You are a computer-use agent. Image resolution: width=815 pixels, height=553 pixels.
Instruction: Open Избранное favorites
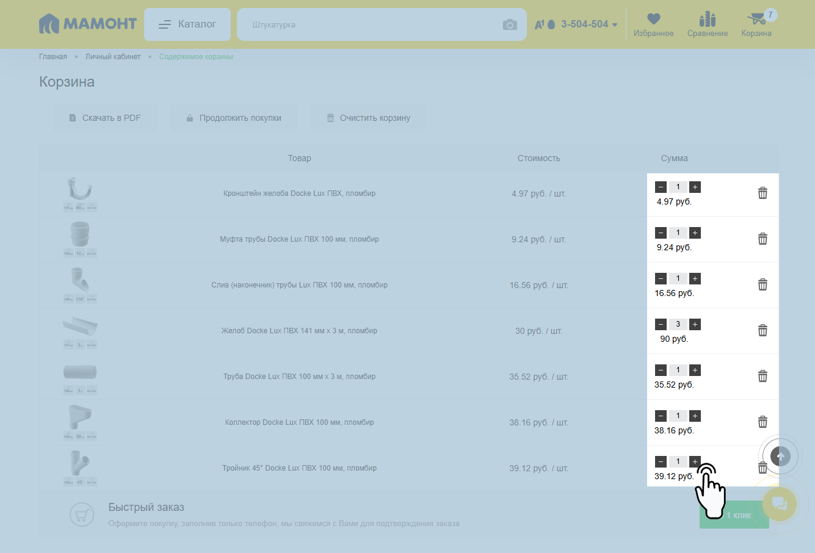tap(653, 24)
